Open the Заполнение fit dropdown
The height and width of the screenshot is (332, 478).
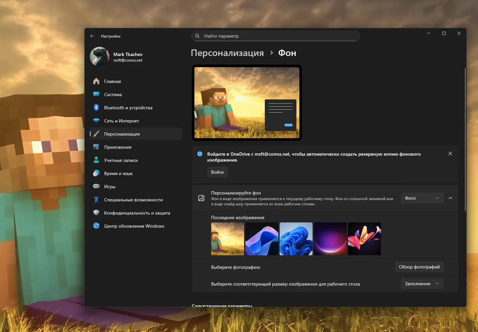click(x=422, y=284)
